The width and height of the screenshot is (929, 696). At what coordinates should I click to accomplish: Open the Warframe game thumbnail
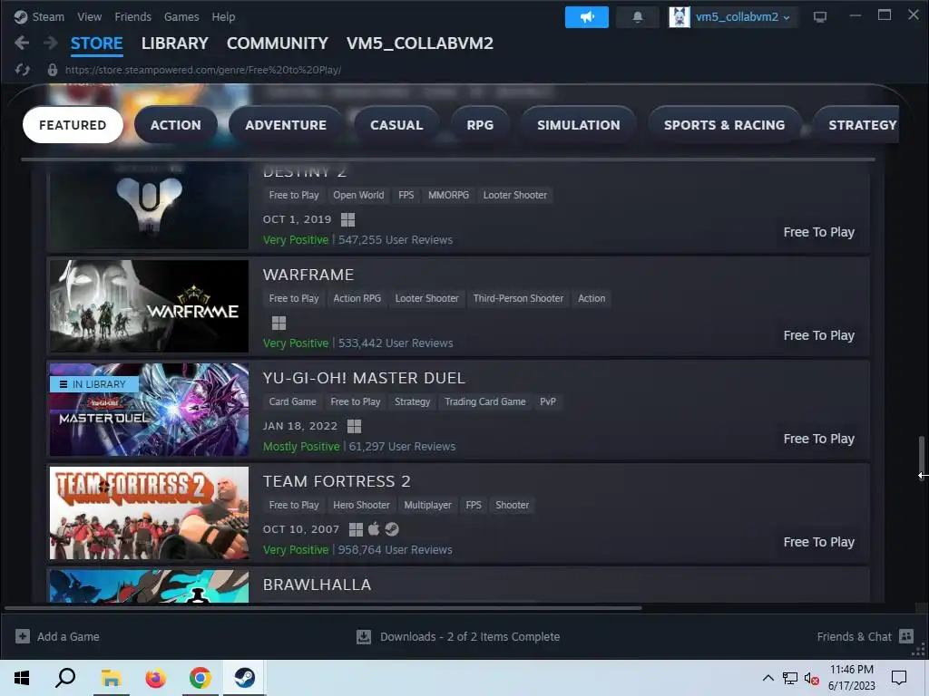(150, 306)
